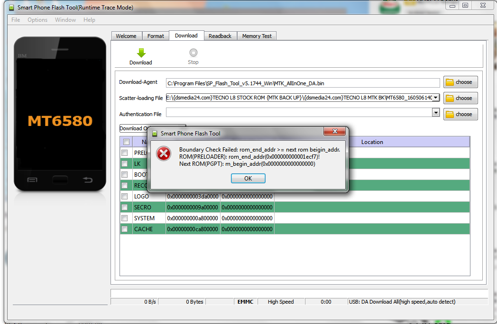This screenshot has width=497, height=324.
Task: Check the SECRO row checkbox
Action: coord(125,207)
